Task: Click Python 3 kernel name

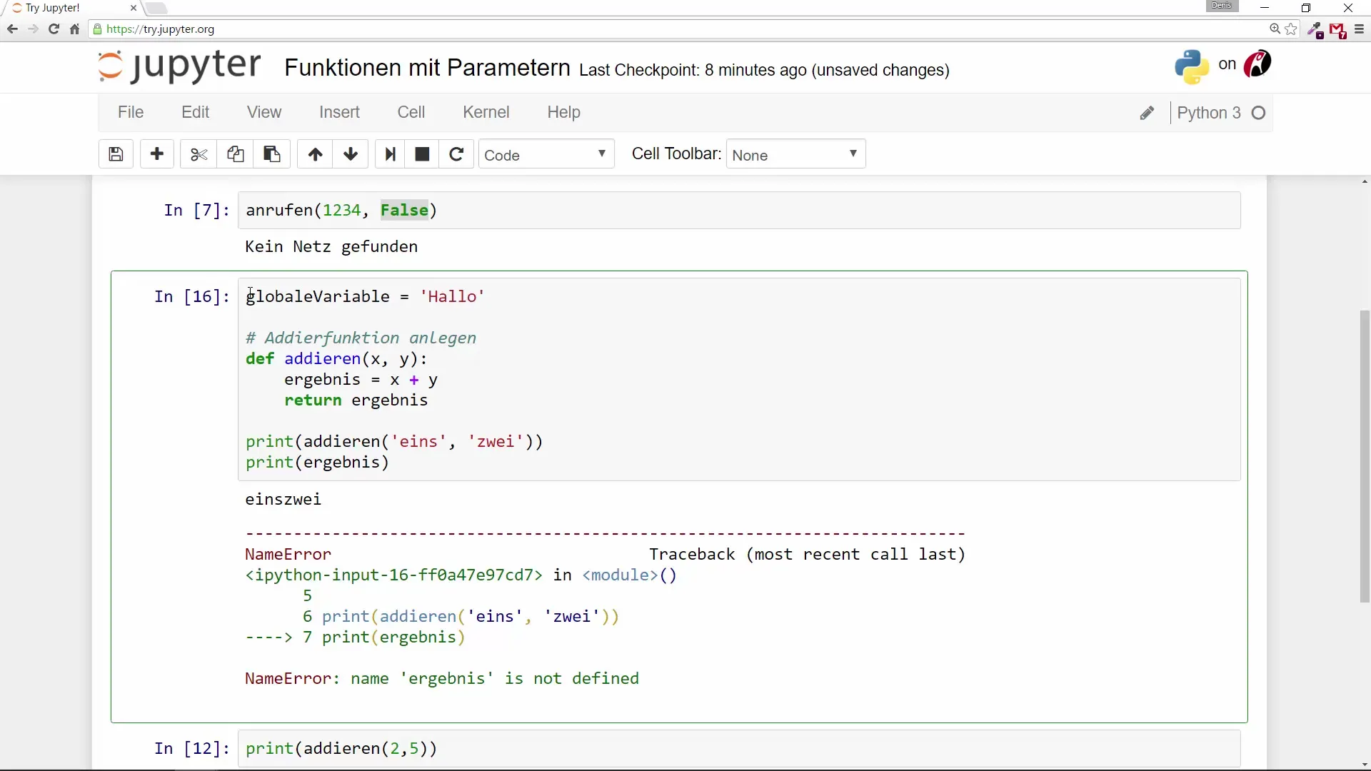Action: [x=1209, y=113]
